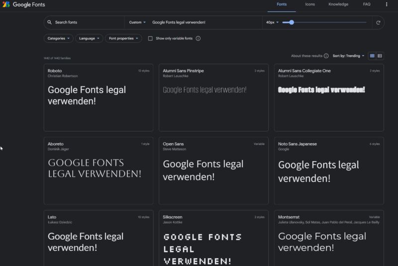Open the Noto Sans Japanese card
The height and width of the screenshot is (266, 398).
[329, 171]
